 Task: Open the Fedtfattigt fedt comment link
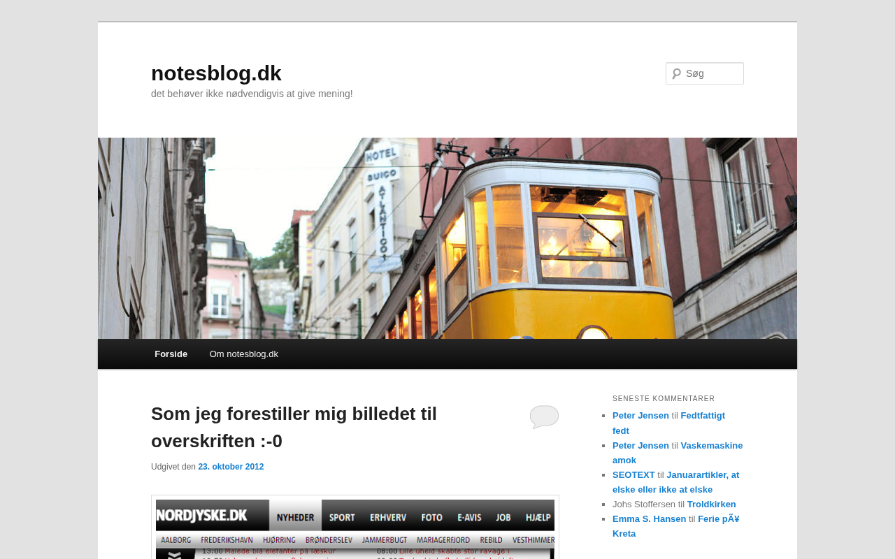click(702, 416)
